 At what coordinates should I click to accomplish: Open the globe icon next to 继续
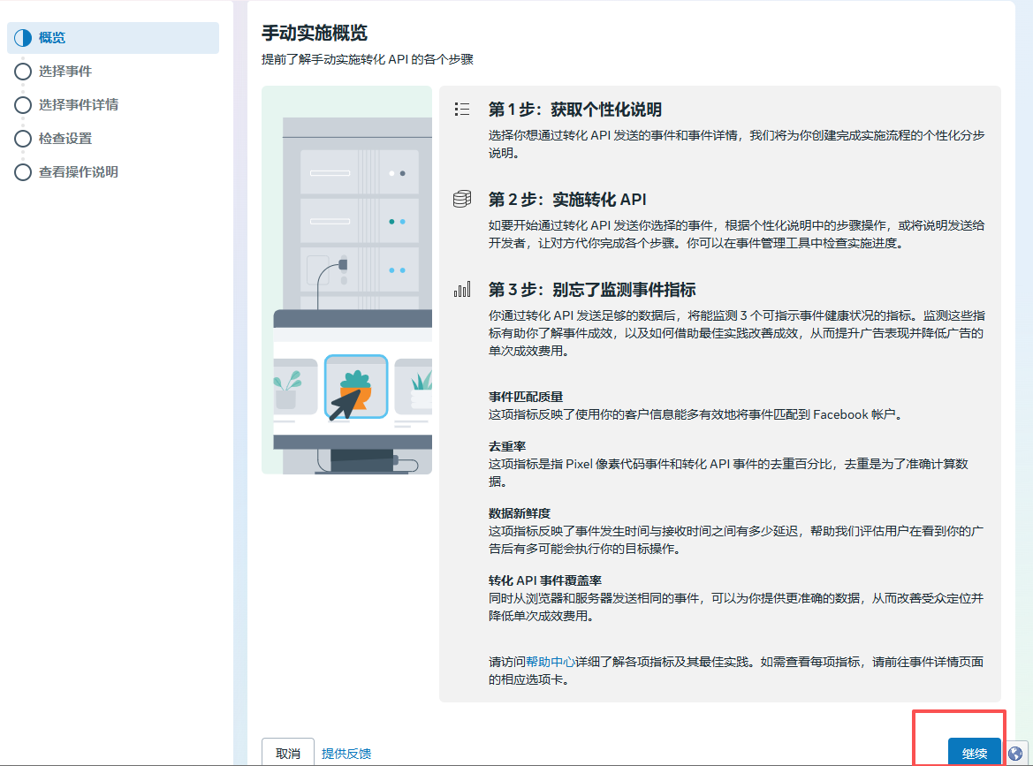[1016, 751]
